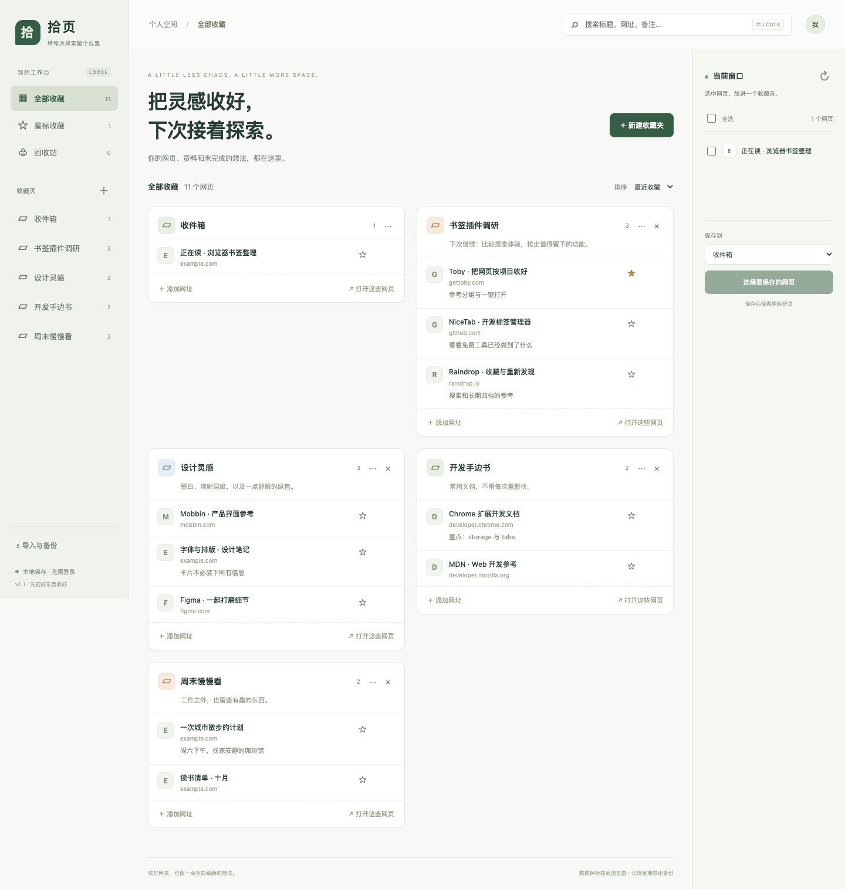Expand the 保存到 收件箱 folder selector

[x=769, y=255]
